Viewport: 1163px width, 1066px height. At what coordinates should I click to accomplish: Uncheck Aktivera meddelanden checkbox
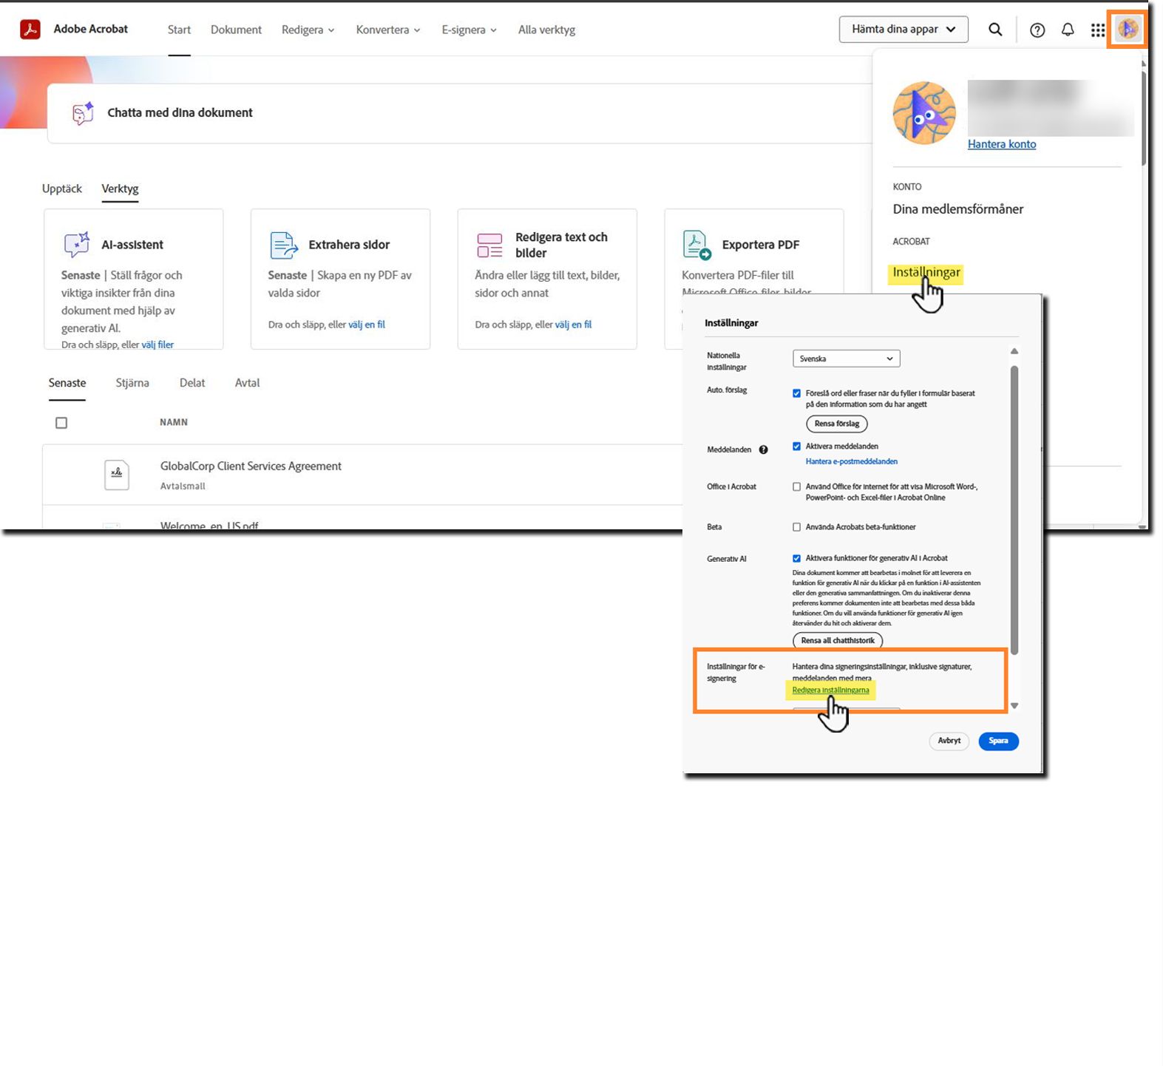pos(796,447)
